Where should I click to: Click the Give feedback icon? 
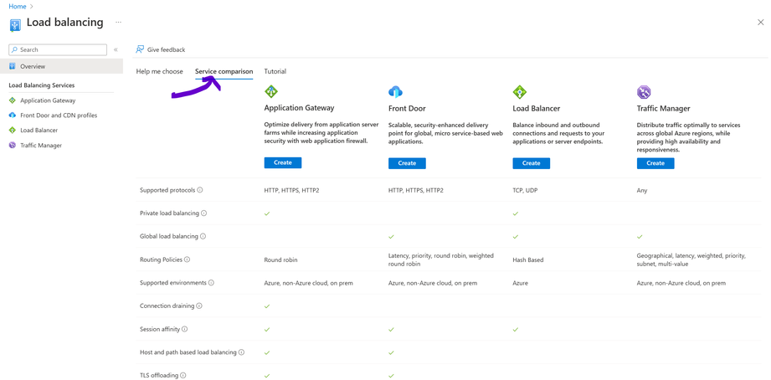[x=140, y=49]
